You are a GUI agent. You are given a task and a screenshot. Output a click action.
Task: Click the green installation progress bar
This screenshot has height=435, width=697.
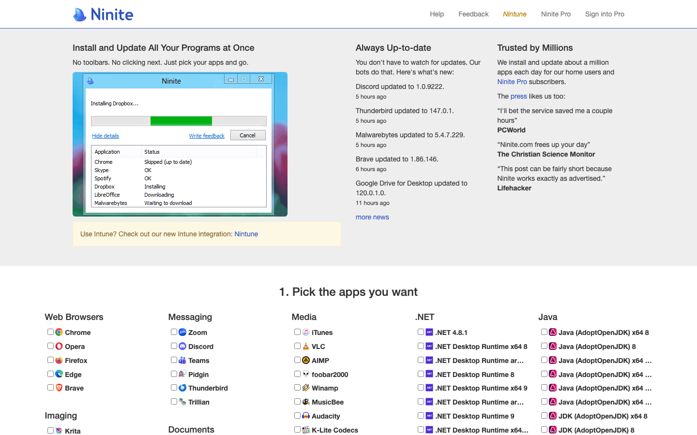tap(180, 120)
